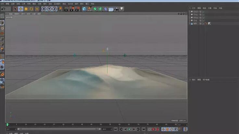This screenshot has width=239, height=134.
Task: Select the terrain object in the Object Manager
Action: pos(195,23)
